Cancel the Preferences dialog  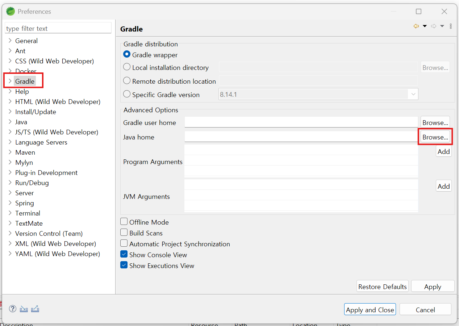425,309
